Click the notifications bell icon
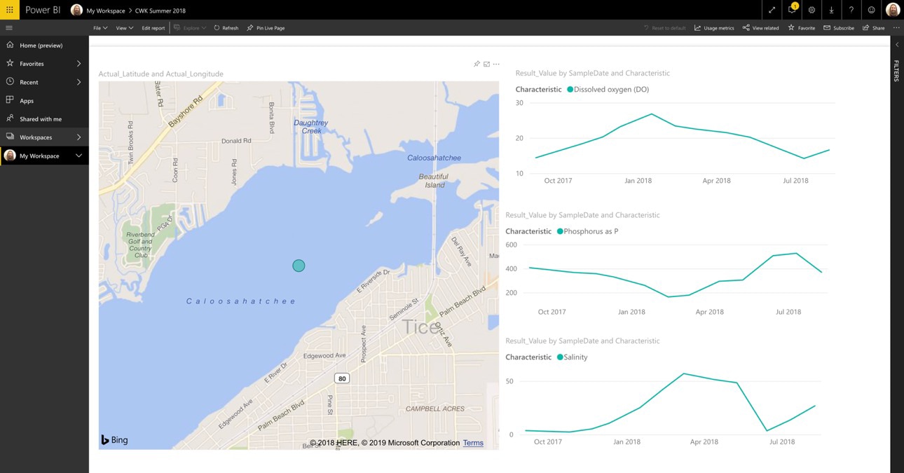Viewport: 904px width, 473px height. 792,10
